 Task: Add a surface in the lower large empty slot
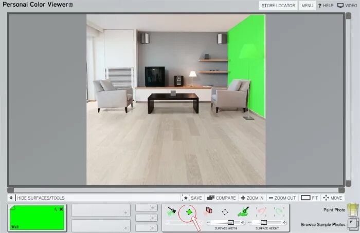(101, 225)
